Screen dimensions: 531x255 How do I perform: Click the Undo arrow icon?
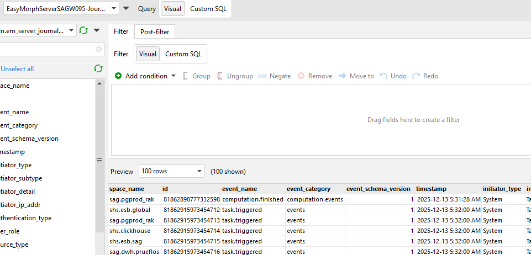point(383,76)
